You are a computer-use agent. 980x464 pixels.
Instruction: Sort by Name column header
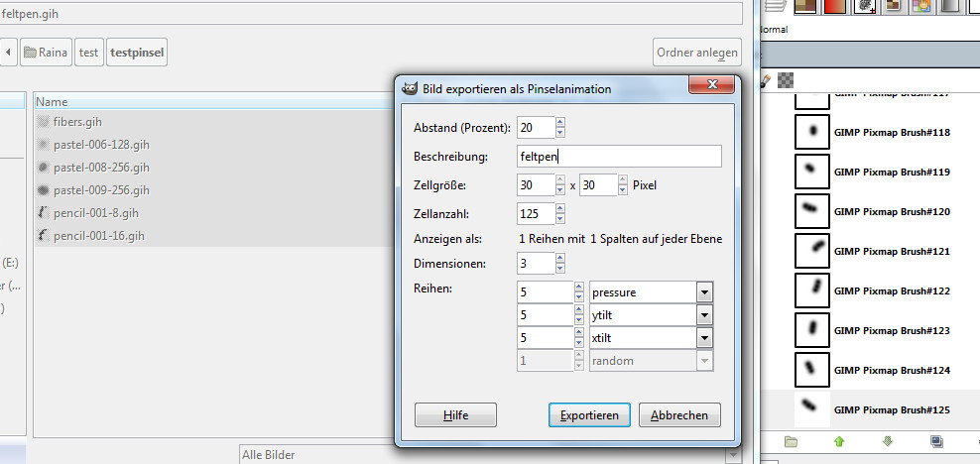tap(214, 101)
